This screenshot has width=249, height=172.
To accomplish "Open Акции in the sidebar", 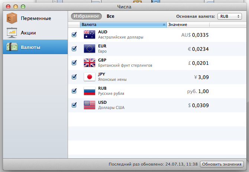I will pos(35,33).
